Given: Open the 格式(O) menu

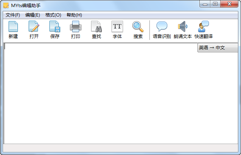Looking at the screenshot, I should 53,15.
